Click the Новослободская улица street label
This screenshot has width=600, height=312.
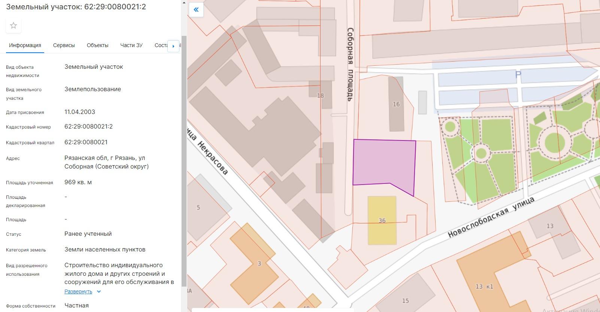tap(491, 217)
